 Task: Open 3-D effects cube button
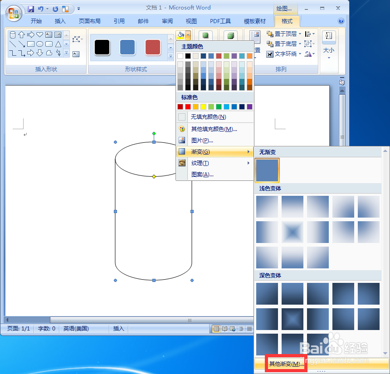coord(230,35)
